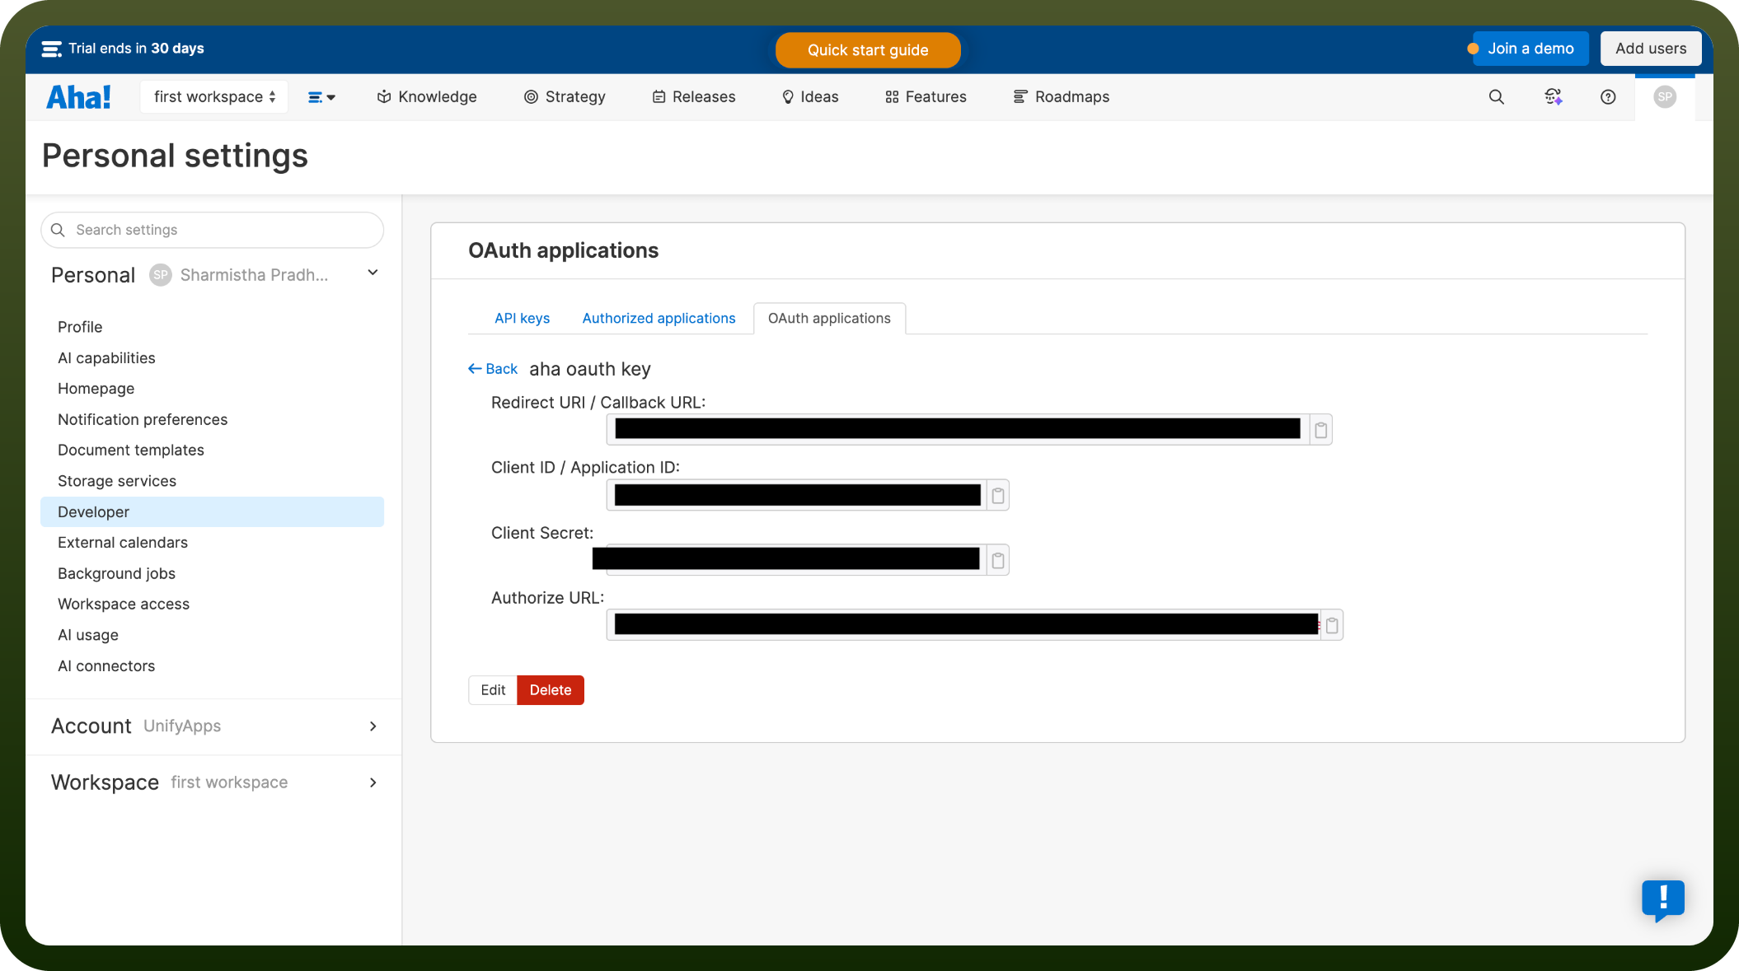Screen dimensions: 1739x971
Task: Click the Back link
Action: point(493,369)
